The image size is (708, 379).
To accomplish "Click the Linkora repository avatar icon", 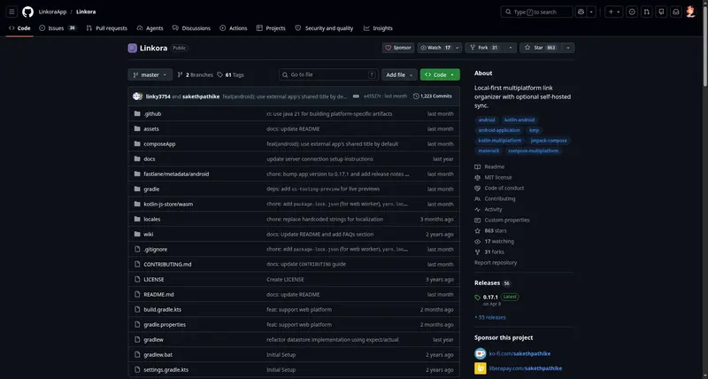I will (x=132, y=48).
